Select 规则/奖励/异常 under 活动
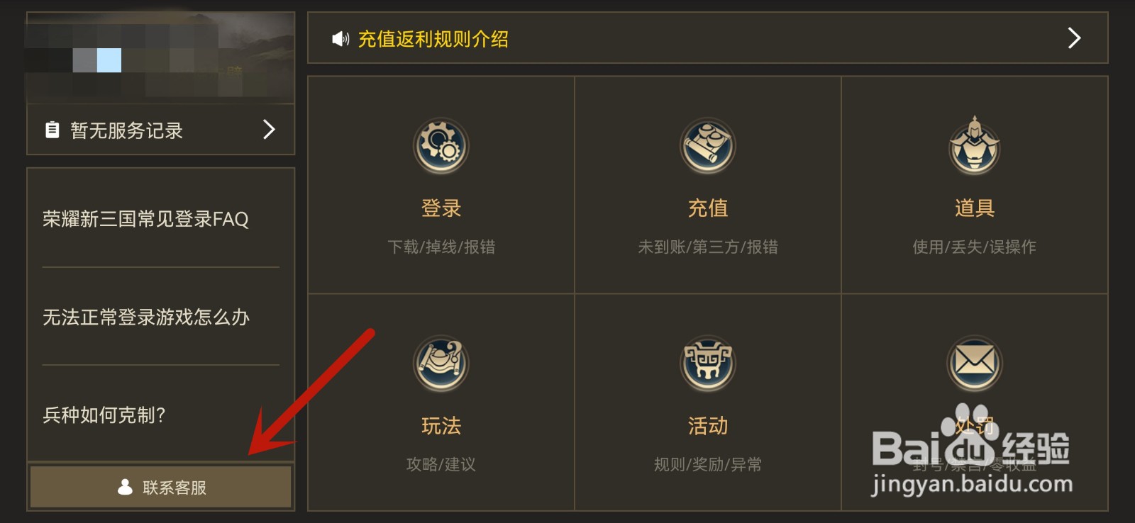The height and width of the screenshot is (523, 1135). (x=708, y=464)
